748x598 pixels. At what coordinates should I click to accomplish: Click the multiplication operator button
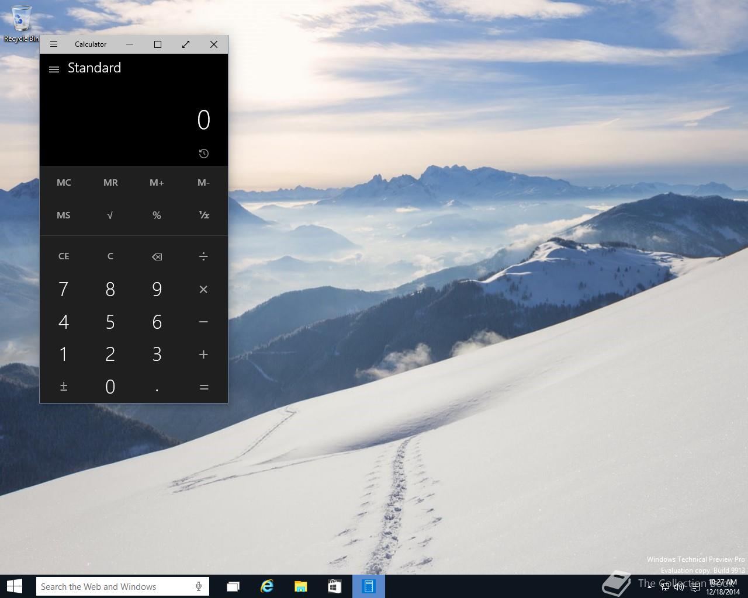click(x=203, y=289)
